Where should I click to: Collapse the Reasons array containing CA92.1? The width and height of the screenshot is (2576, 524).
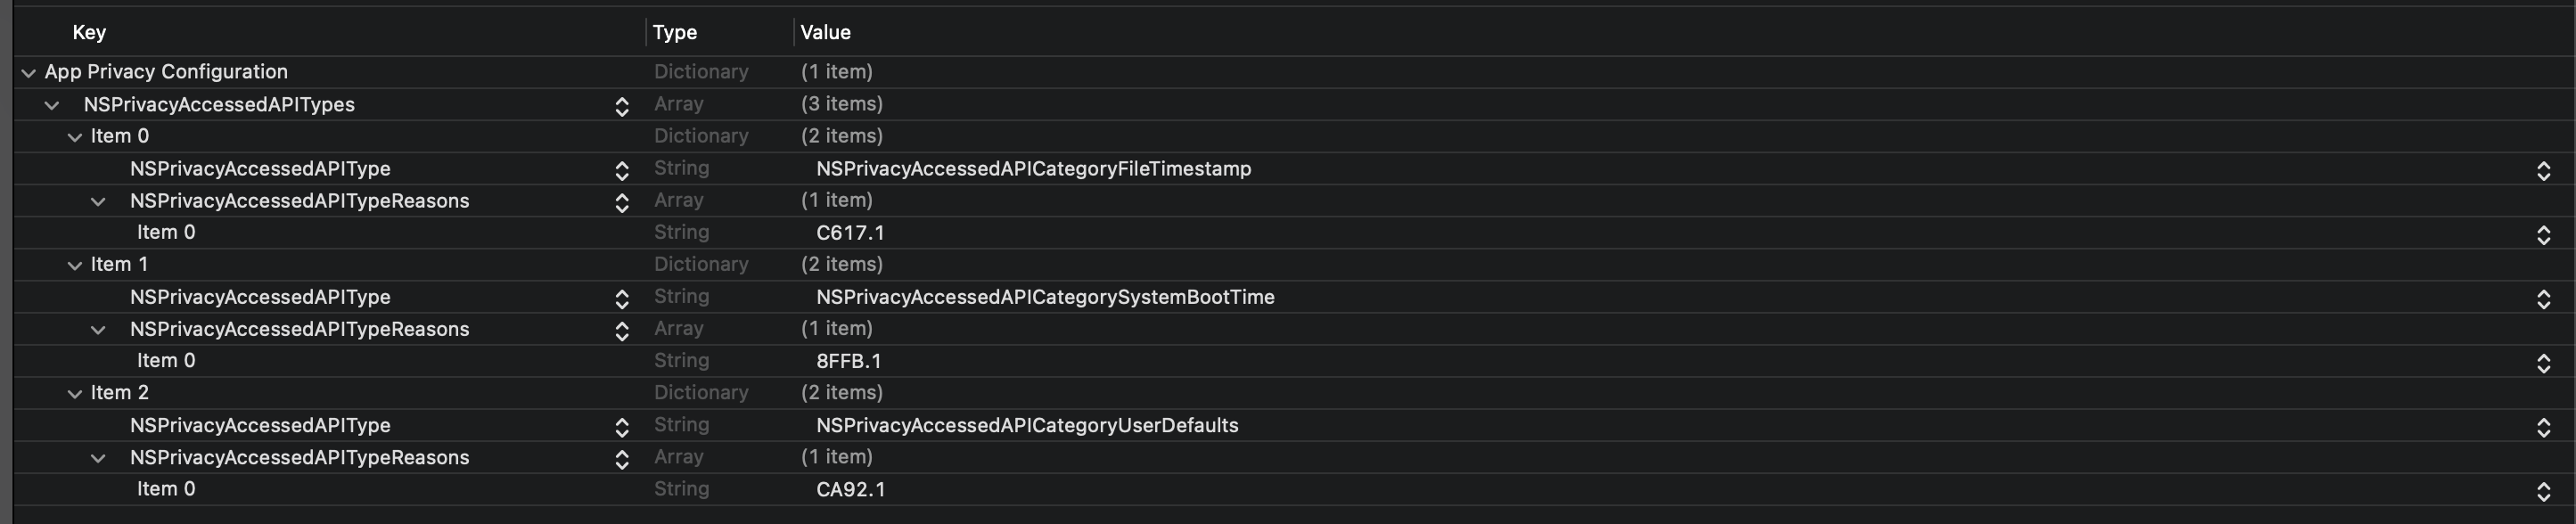pos(98,458)
